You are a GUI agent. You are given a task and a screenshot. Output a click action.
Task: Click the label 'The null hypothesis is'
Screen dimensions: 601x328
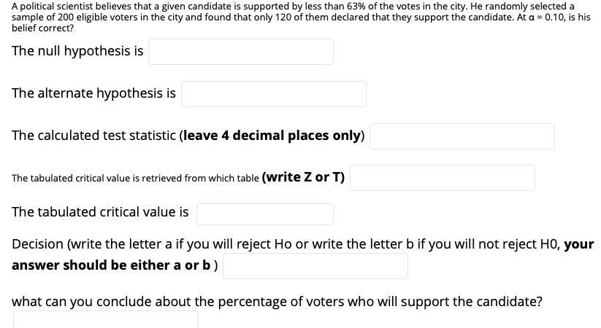pos(77,51)
